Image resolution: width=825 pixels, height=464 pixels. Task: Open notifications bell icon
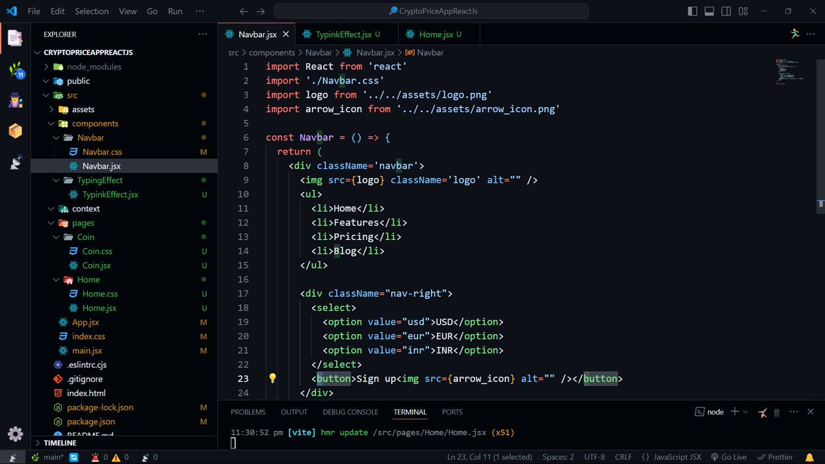pos(808,457)
